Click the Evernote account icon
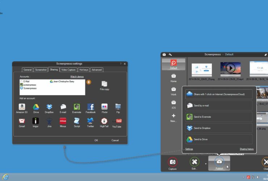This screenshot has width=268, height=181. click(77, 107)
